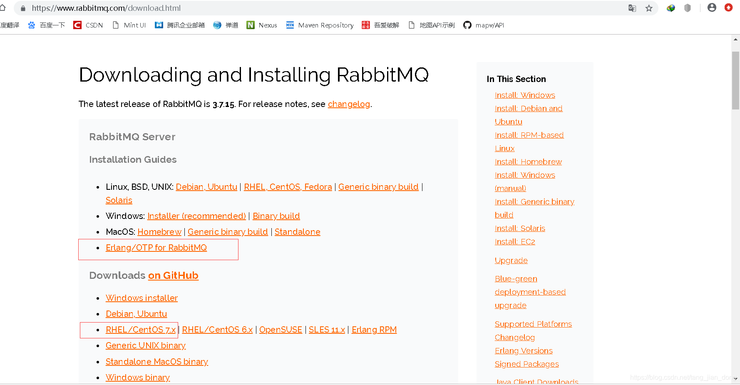Download the Windows installer link
The height and width of the screenshot is (385, 740).
[142, 298]
